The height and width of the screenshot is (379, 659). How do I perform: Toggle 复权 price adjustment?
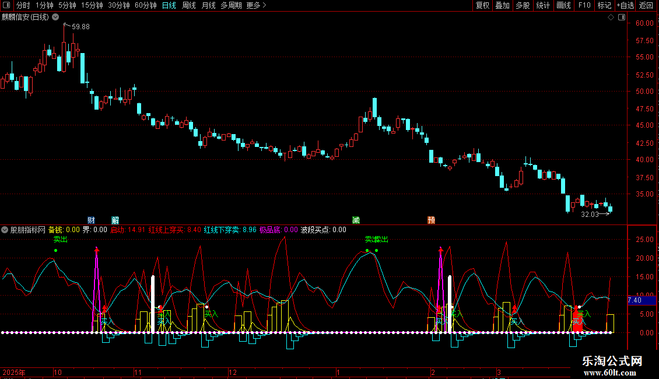pos(483,5)
